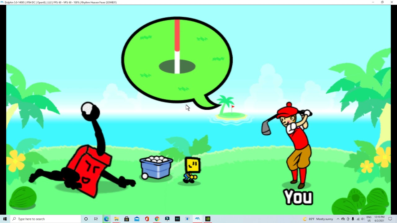Open the Windows Start menu
This screenshot has height=223, width=397.
point(5,219)
